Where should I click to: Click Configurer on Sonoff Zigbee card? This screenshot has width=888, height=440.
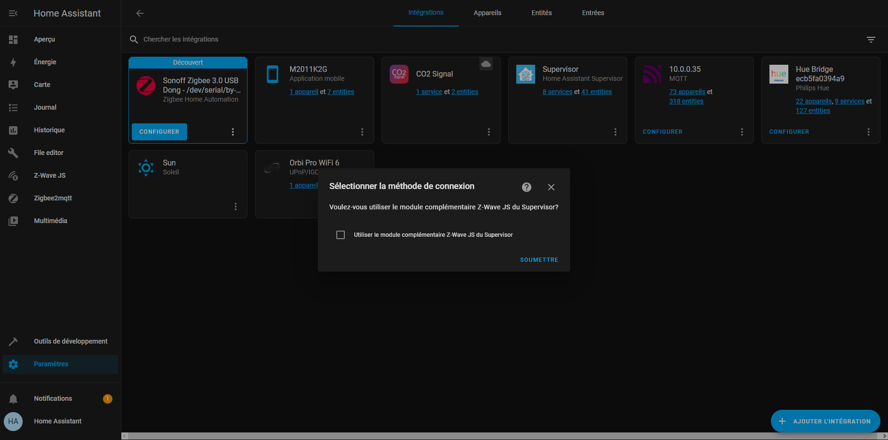click(x=159, y=132)
